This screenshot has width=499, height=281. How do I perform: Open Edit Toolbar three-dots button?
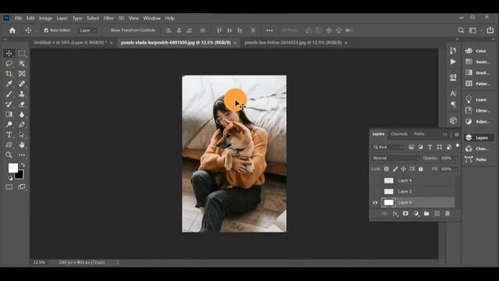click(x=22, y=155)
